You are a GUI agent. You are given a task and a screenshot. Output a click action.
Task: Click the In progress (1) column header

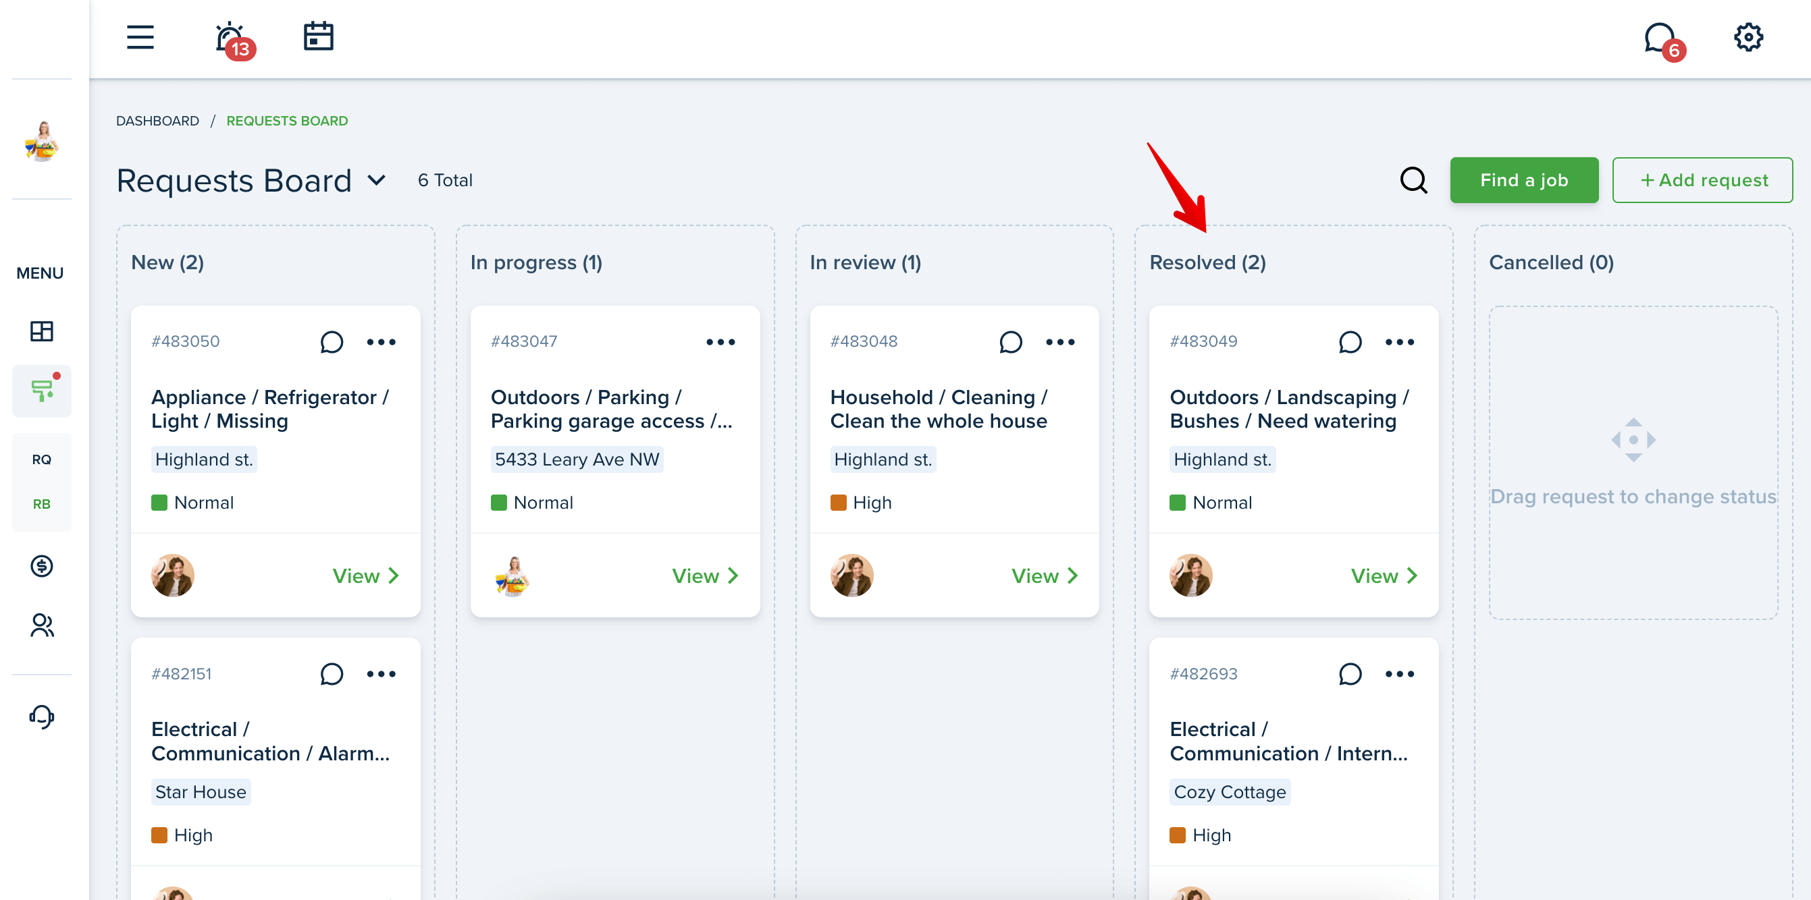[x=536, y=262]
